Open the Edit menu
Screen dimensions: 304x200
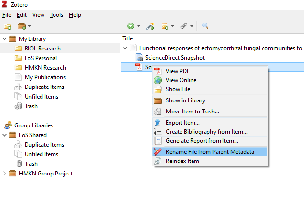point(22,15)
